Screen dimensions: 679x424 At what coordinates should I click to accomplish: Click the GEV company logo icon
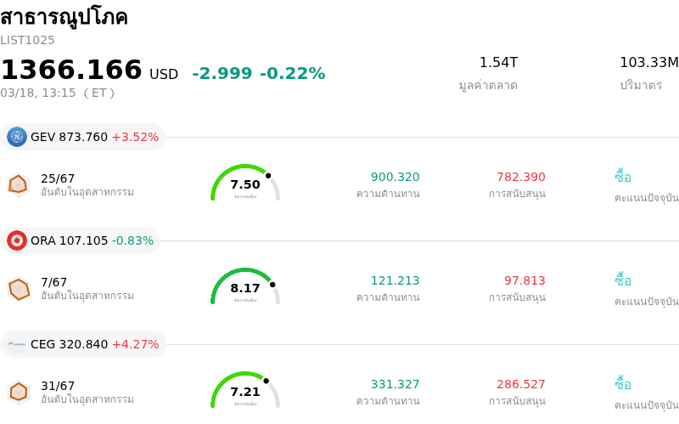17,137
